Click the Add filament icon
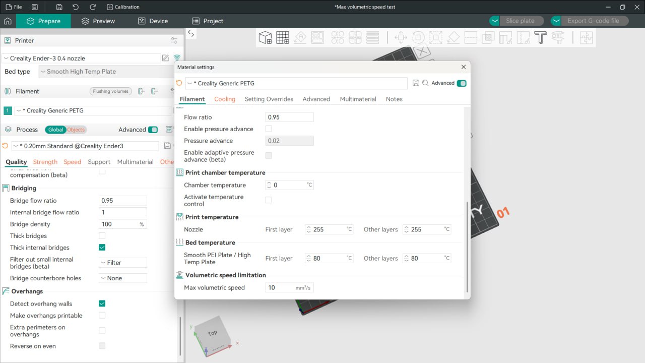 [x=141, y=91]
